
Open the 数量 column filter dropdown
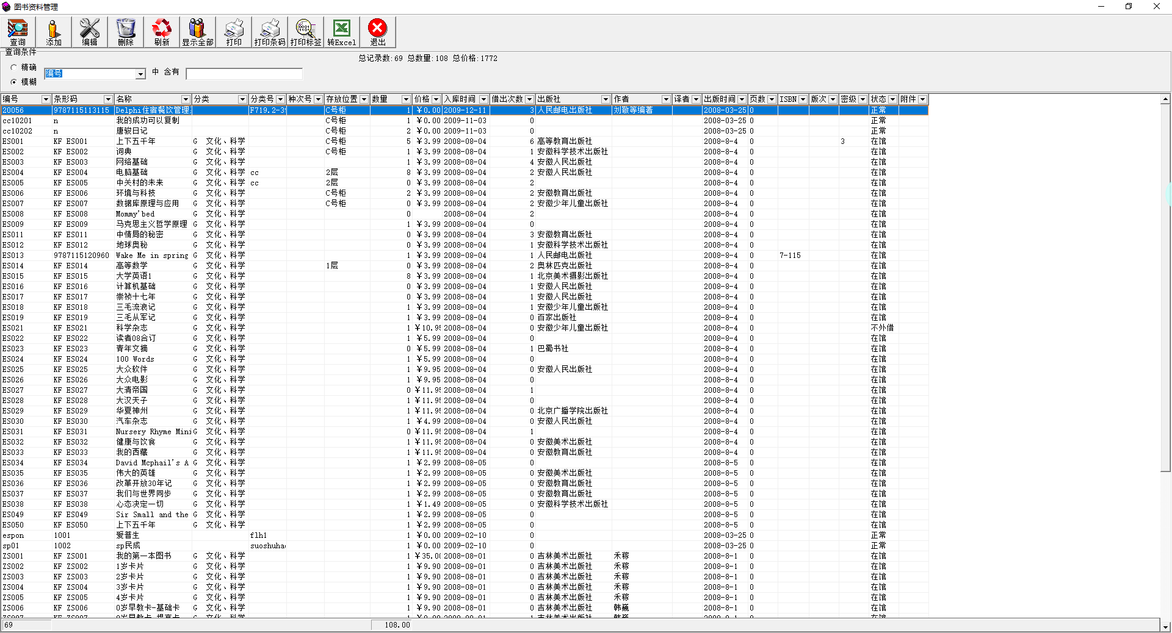pyautogui.click(x=406, y=99)
